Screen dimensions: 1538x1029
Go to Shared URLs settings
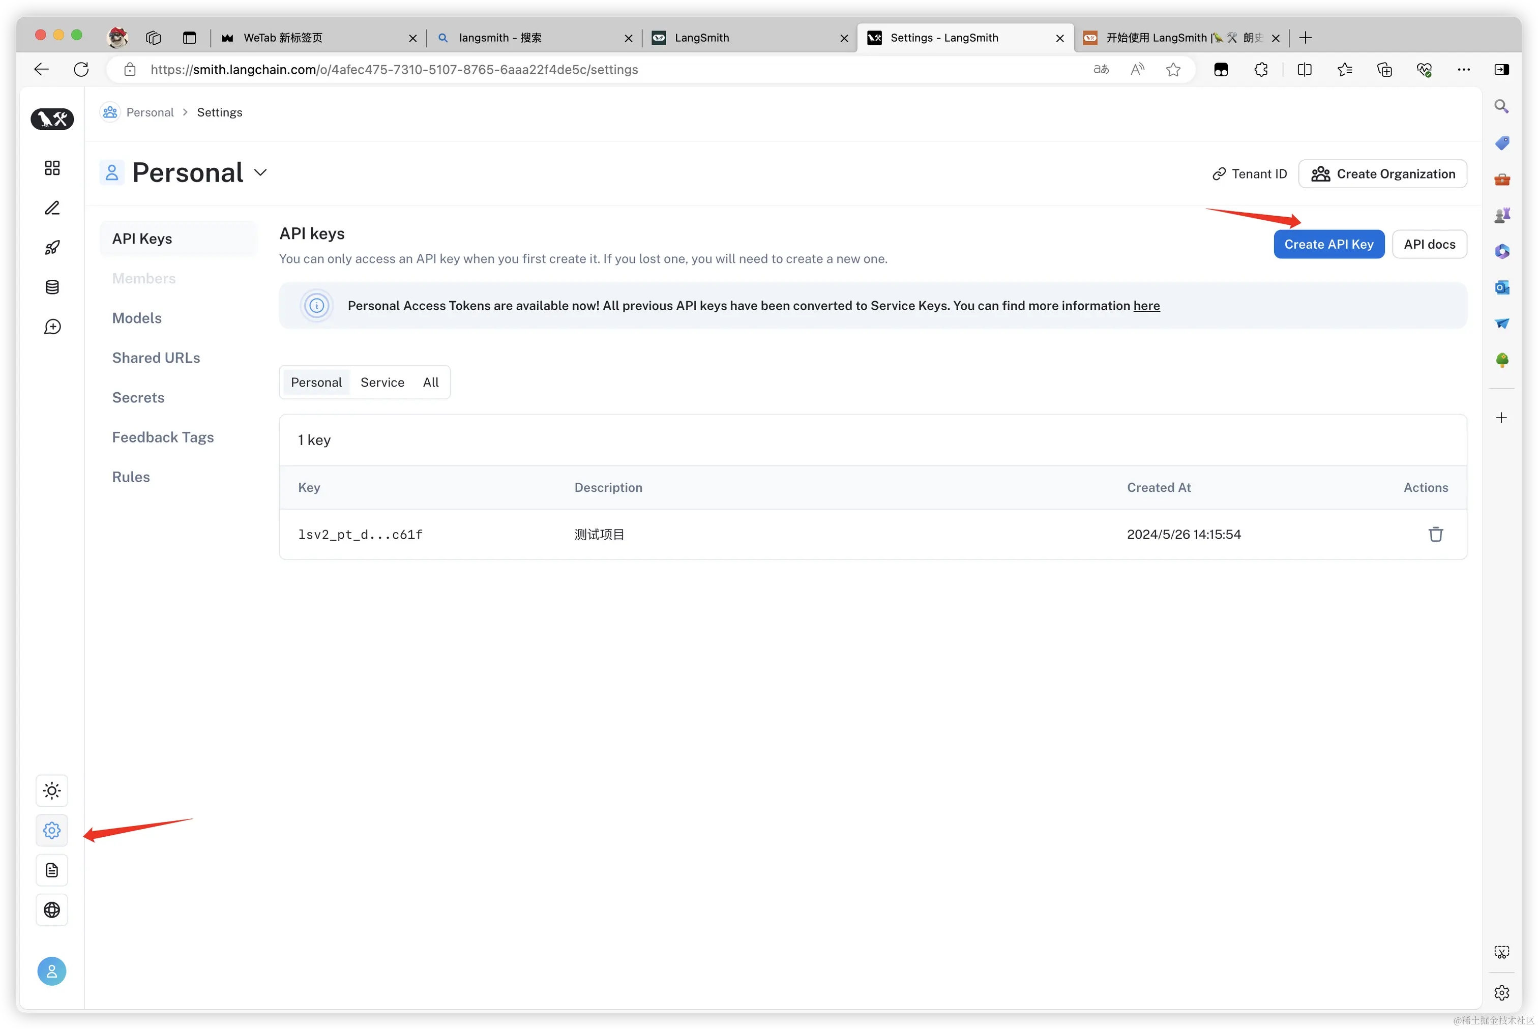pos(156,358)
